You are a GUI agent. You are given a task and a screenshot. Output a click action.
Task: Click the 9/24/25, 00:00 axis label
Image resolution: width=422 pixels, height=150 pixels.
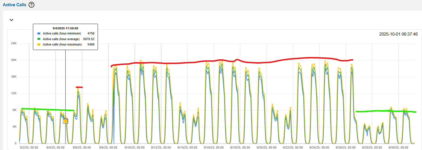point(319,147)
